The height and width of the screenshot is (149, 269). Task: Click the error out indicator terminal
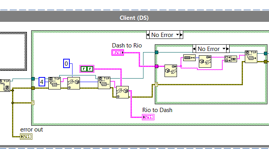click(x=26, y=137)
